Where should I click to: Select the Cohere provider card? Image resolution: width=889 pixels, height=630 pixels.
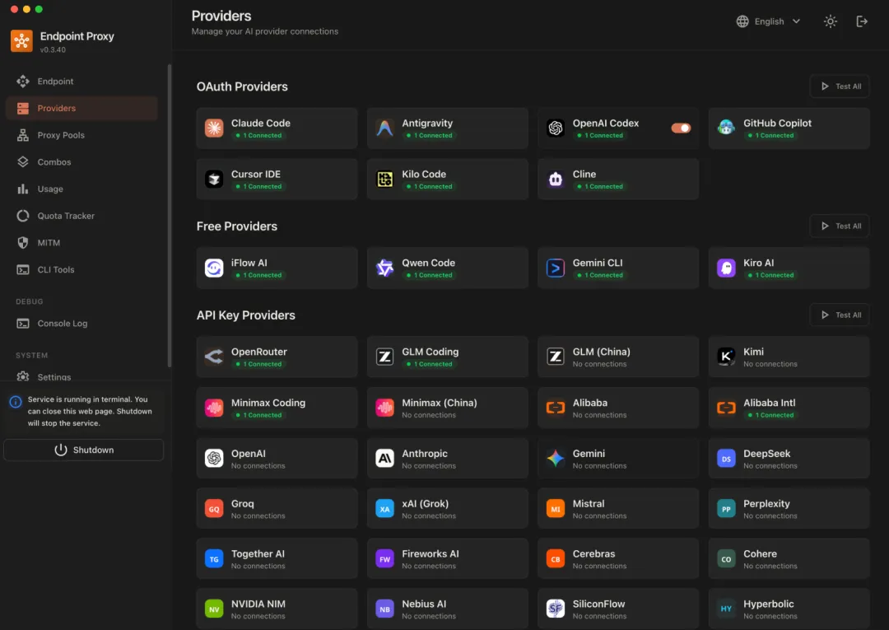coord(789,558)
